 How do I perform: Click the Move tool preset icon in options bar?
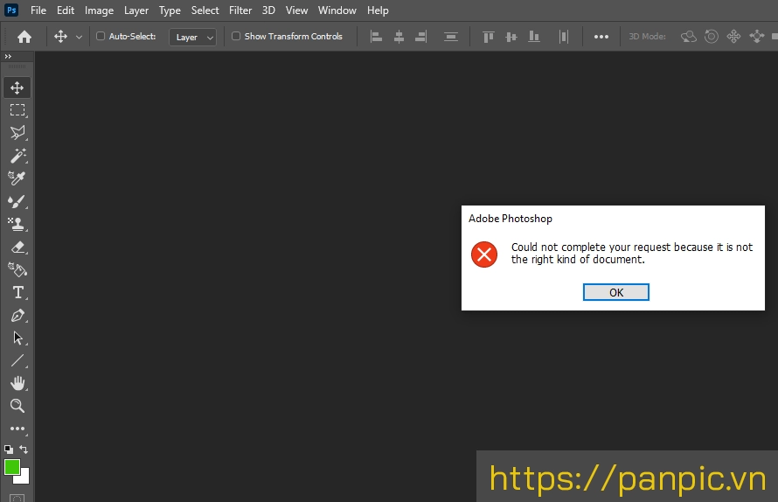point(60,37)
